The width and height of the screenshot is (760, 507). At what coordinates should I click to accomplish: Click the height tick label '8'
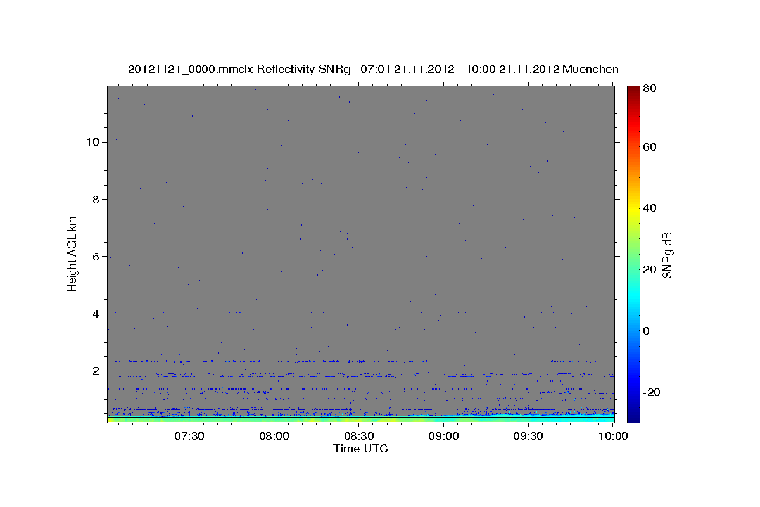point(95,199)
